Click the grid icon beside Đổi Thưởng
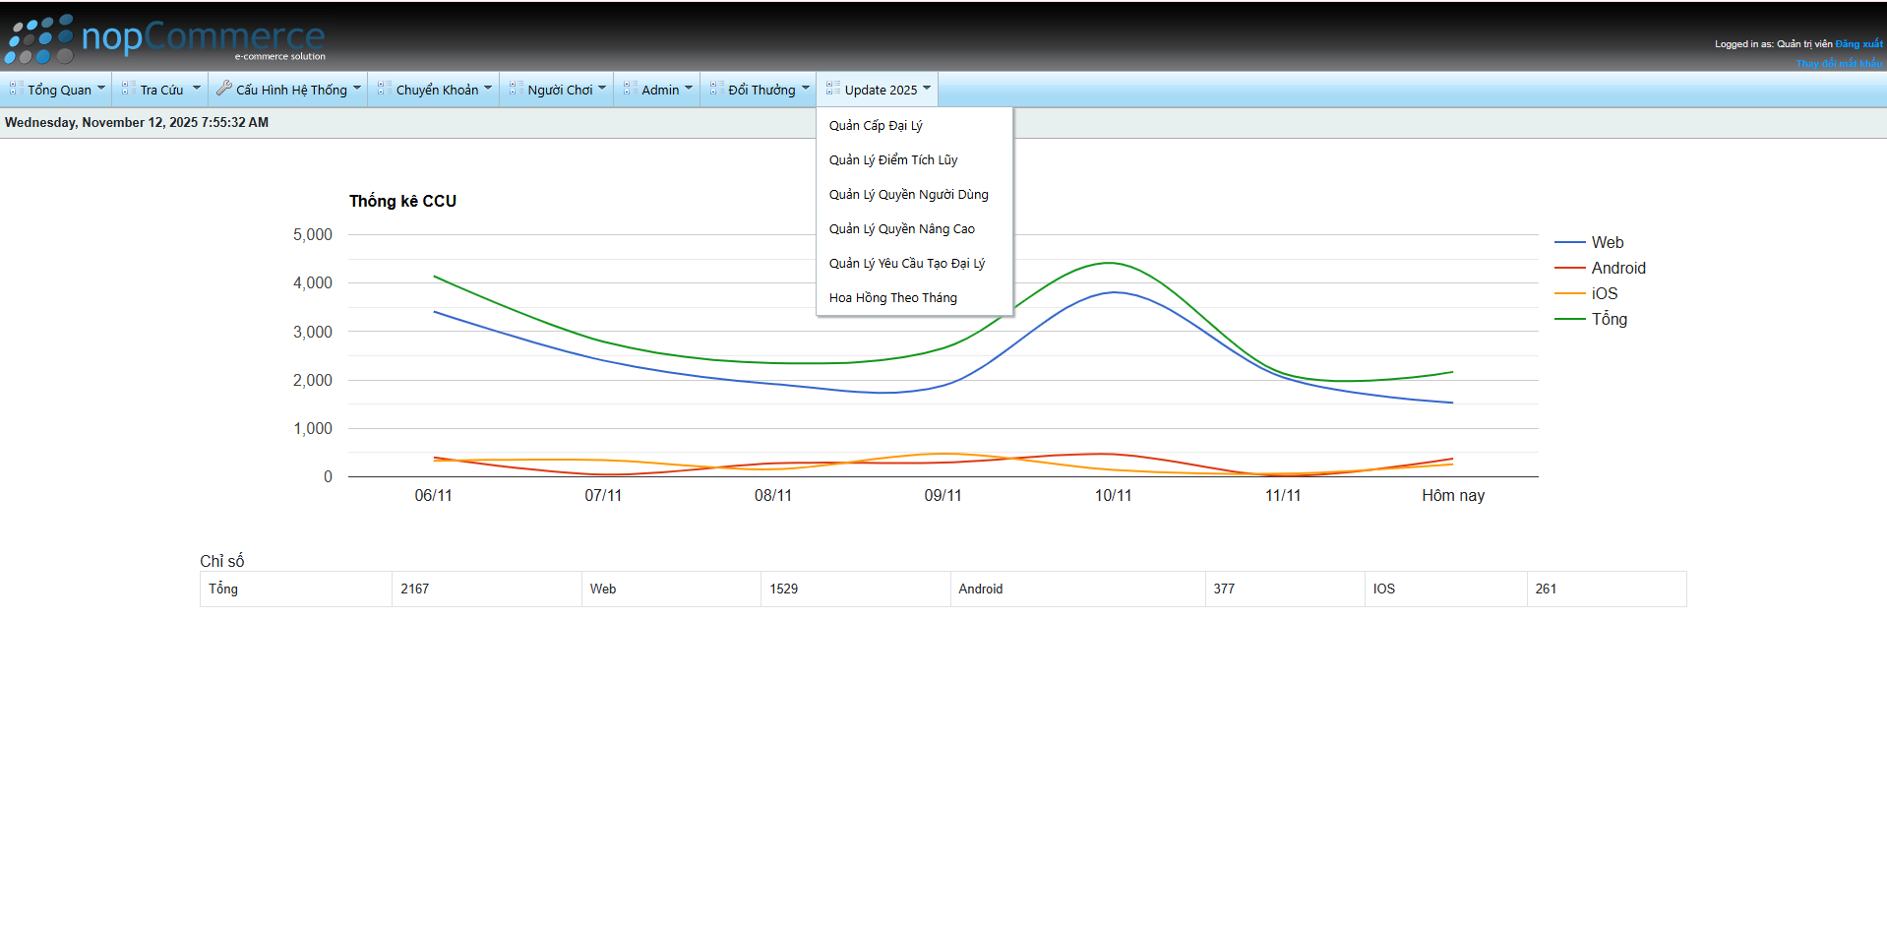The image size is (1887, 931). [x=716, y=89]
